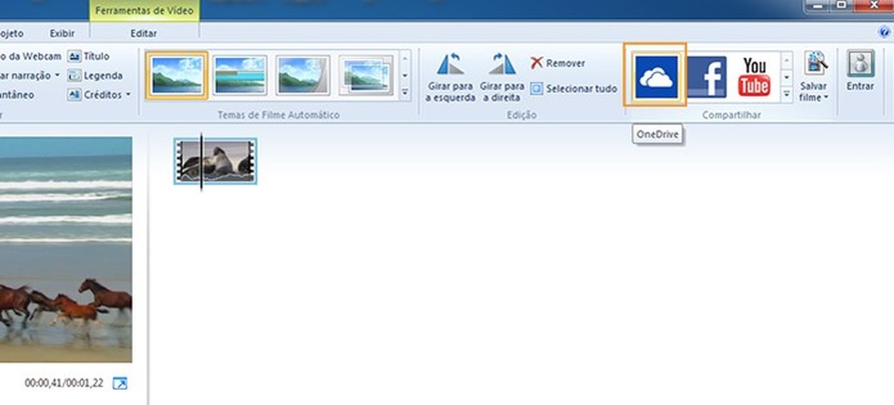Move AutoMovie themes gallery up one row
Image resolution: width=894 pixels, height=405 pixels.
tap(405, 58)
